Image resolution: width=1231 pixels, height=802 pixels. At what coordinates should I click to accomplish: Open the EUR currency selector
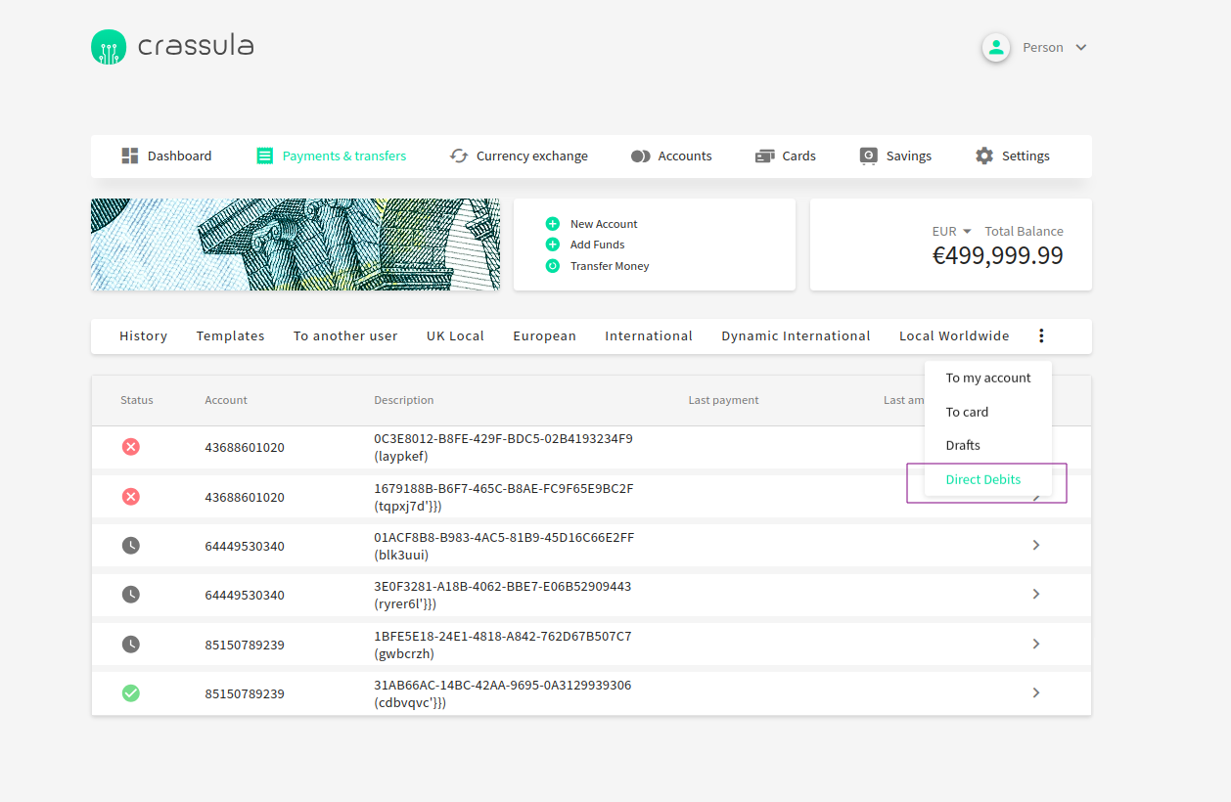pos(951,232)
